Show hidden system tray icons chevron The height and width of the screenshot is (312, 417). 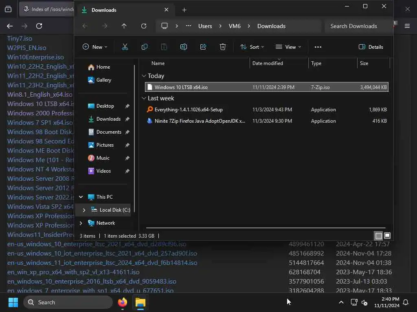[341, 302]
